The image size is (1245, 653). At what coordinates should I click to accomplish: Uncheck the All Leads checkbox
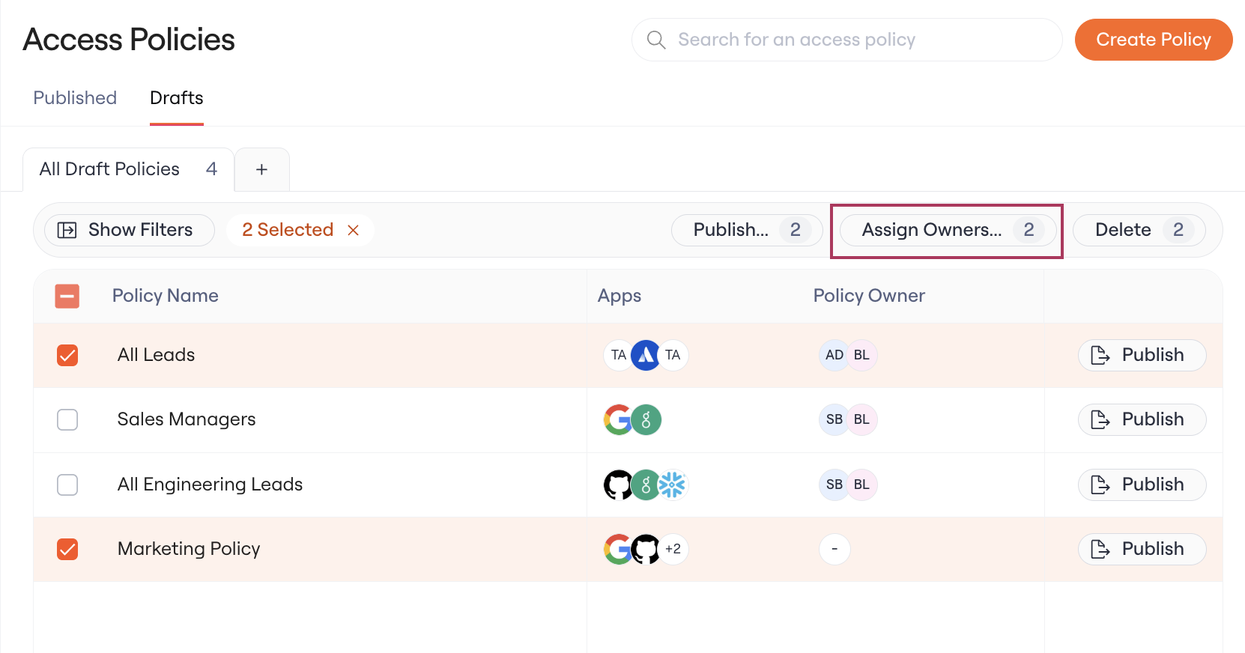(x=67, y=355)
